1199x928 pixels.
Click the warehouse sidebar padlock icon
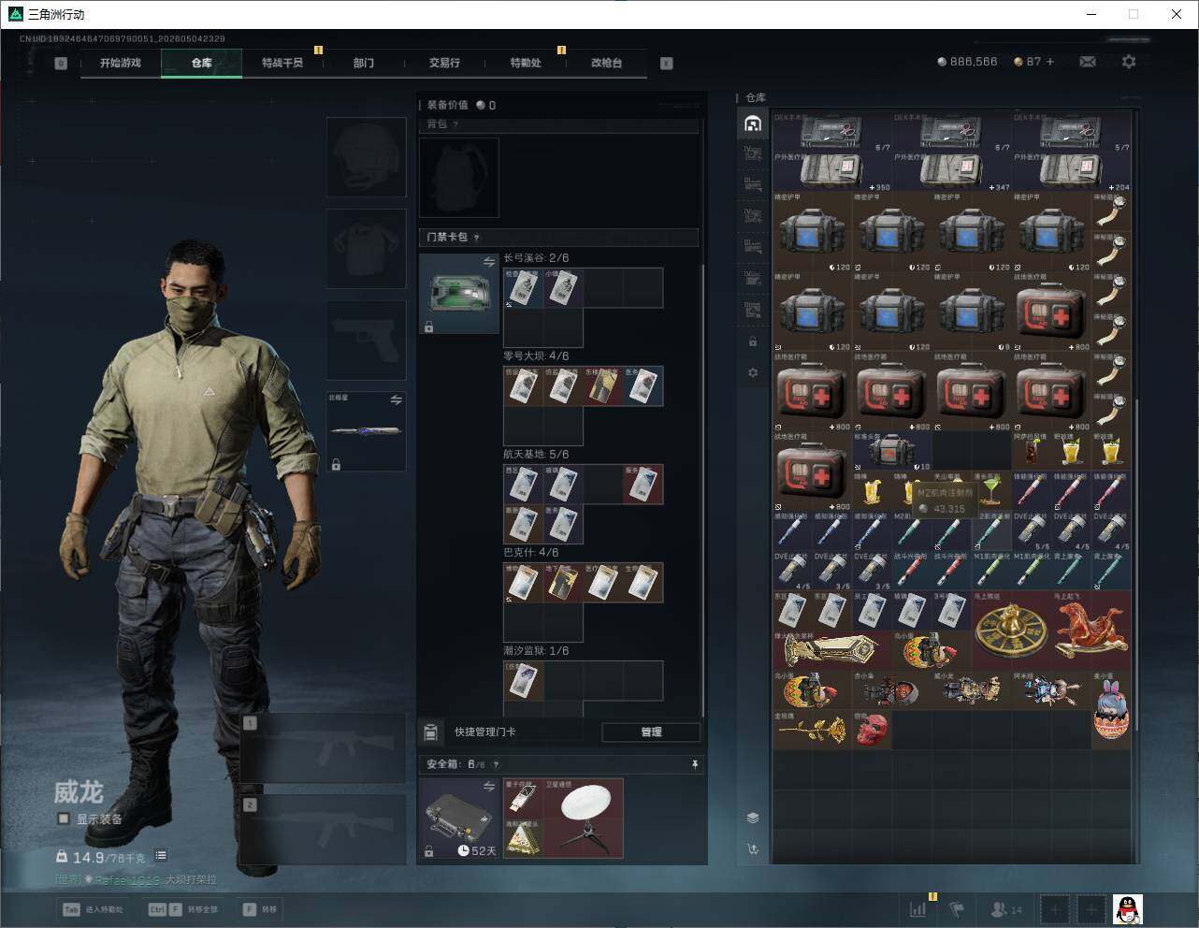pyautogui.click(x=753, y=342)
